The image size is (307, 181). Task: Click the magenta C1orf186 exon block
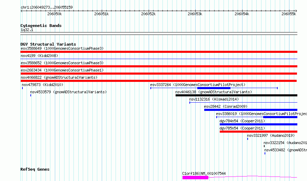click(x=195, y=178)
